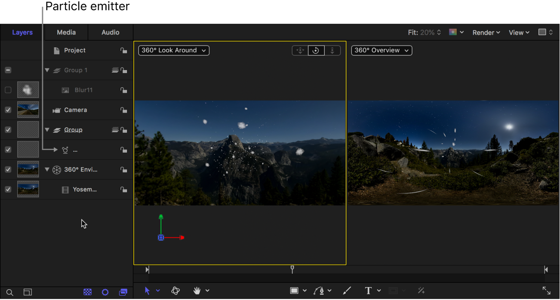Select the Paint Stroke tool

click(x=347, y=291)
